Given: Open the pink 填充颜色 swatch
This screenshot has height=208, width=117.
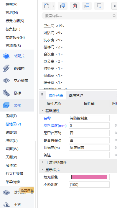Looking at the screenshot, I should 89,177.
